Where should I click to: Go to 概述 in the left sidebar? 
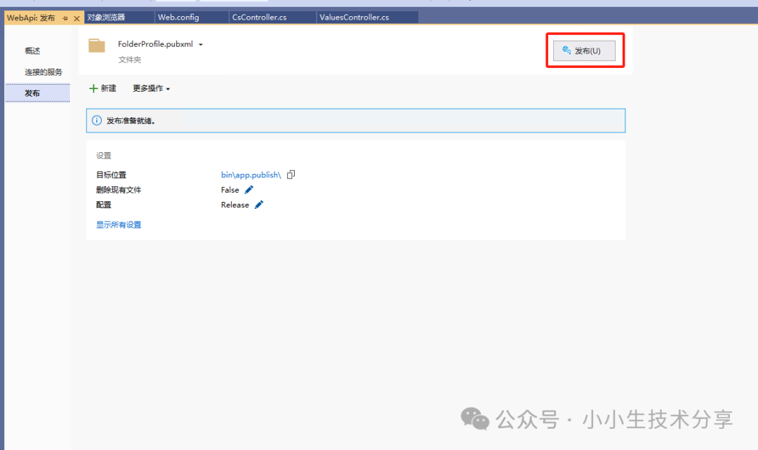[32, 51]
